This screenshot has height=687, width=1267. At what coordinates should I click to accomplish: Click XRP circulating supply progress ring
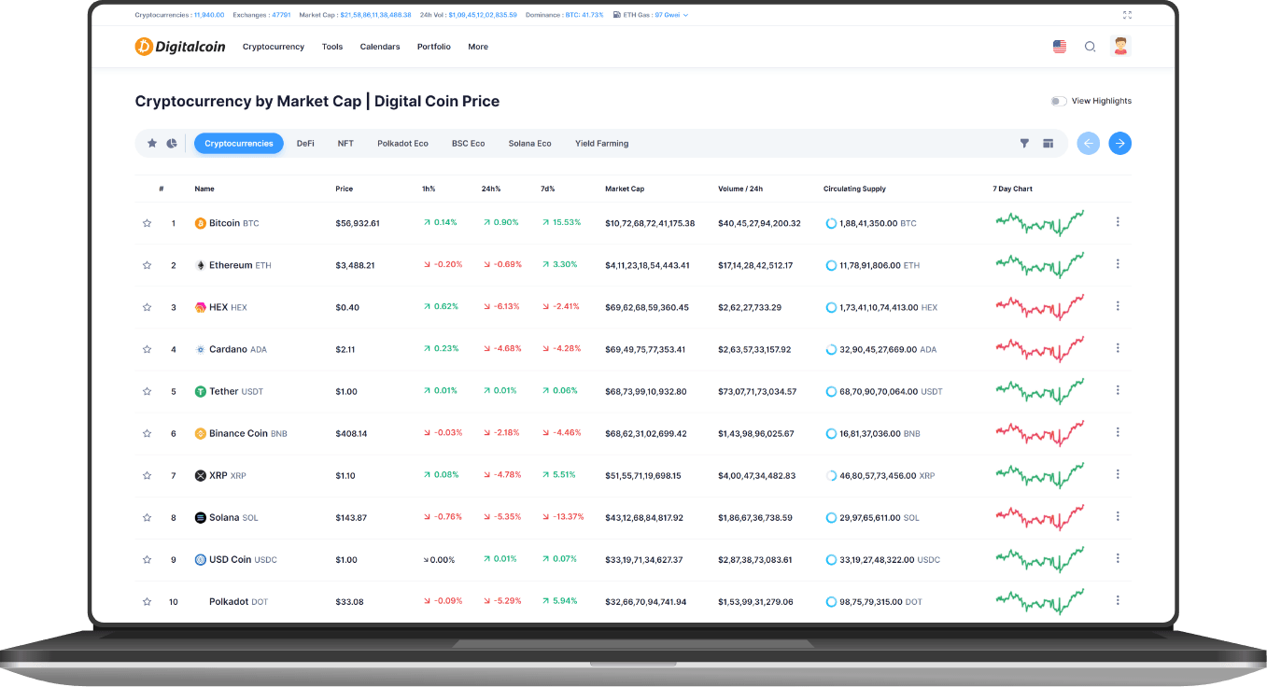[831, 475]
